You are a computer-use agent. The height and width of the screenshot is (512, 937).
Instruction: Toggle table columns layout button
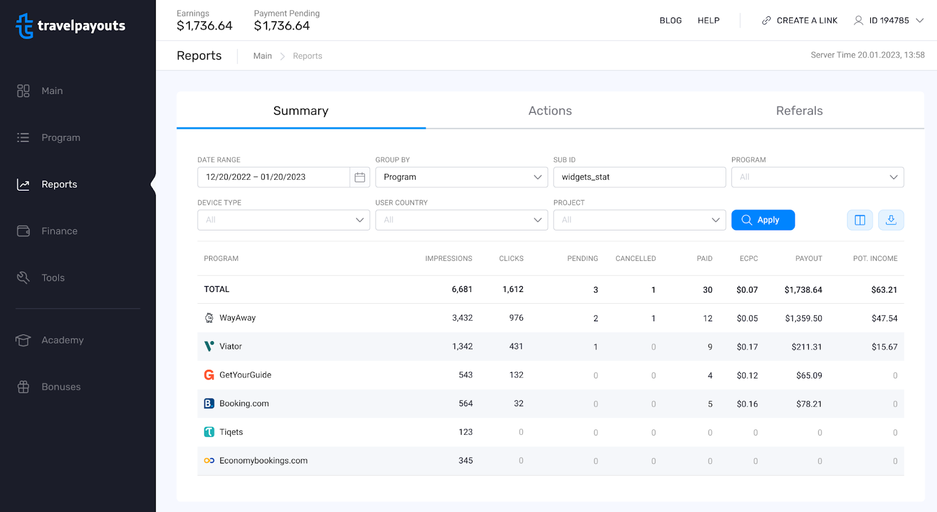[x=860, y=220]
